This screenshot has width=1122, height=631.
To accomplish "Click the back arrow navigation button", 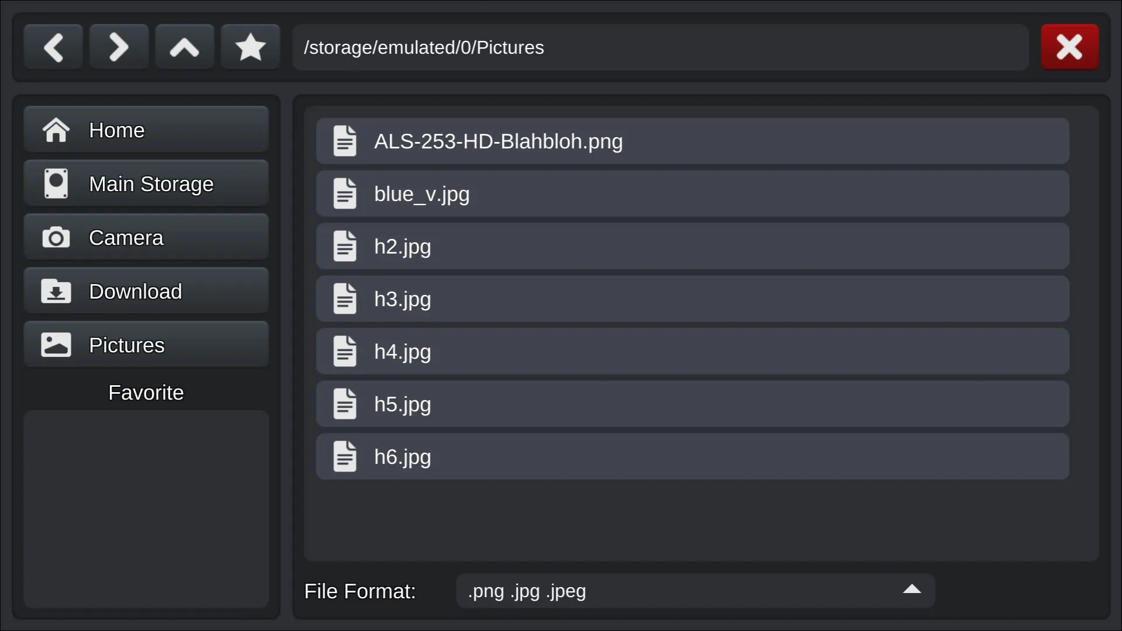I will tap(53, 47).
